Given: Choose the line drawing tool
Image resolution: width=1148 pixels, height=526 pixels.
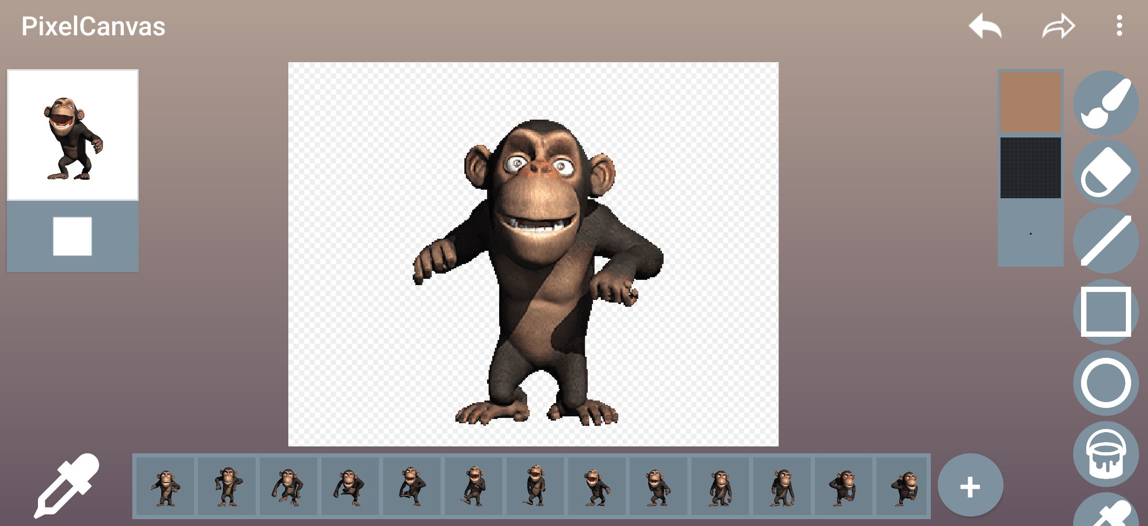Looking at the screenshot, I should pyautogui.click(x=1105, y=240).
